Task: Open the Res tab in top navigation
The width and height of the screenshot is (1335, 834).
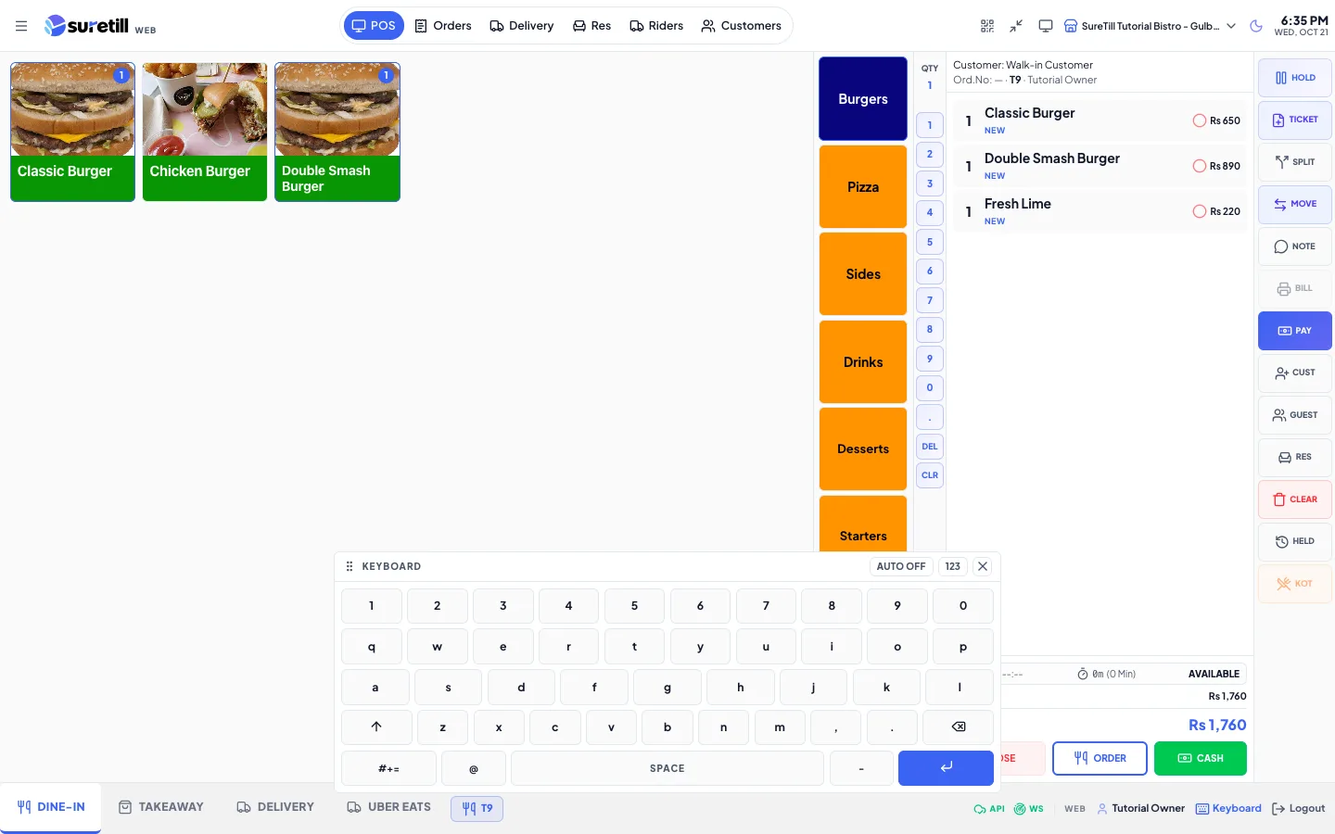Action: click(x=591, y=26)
